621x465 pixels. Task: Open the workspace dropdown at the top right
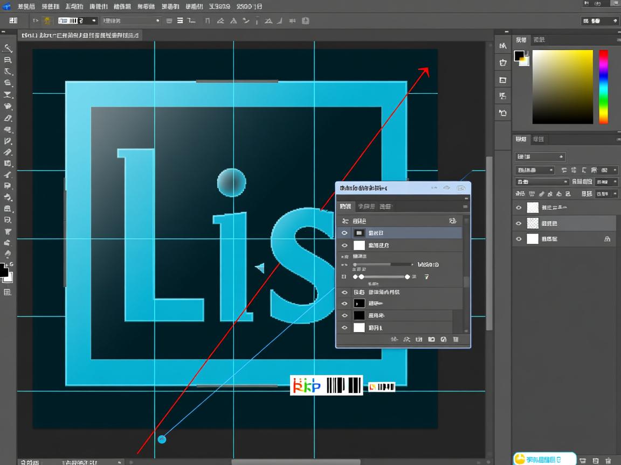coord(600,21)
